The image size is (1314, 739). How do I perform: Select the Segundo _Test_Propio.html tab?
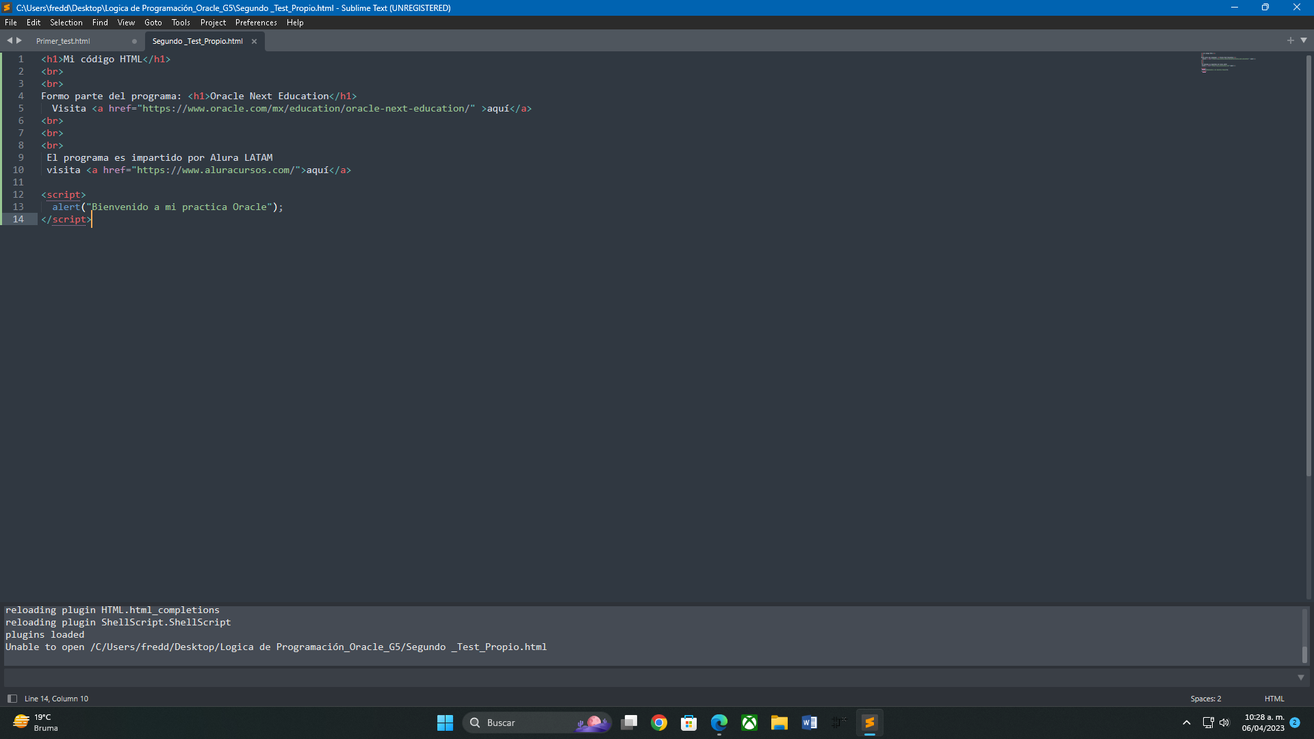pyautogui.click(x=197, y=41)
